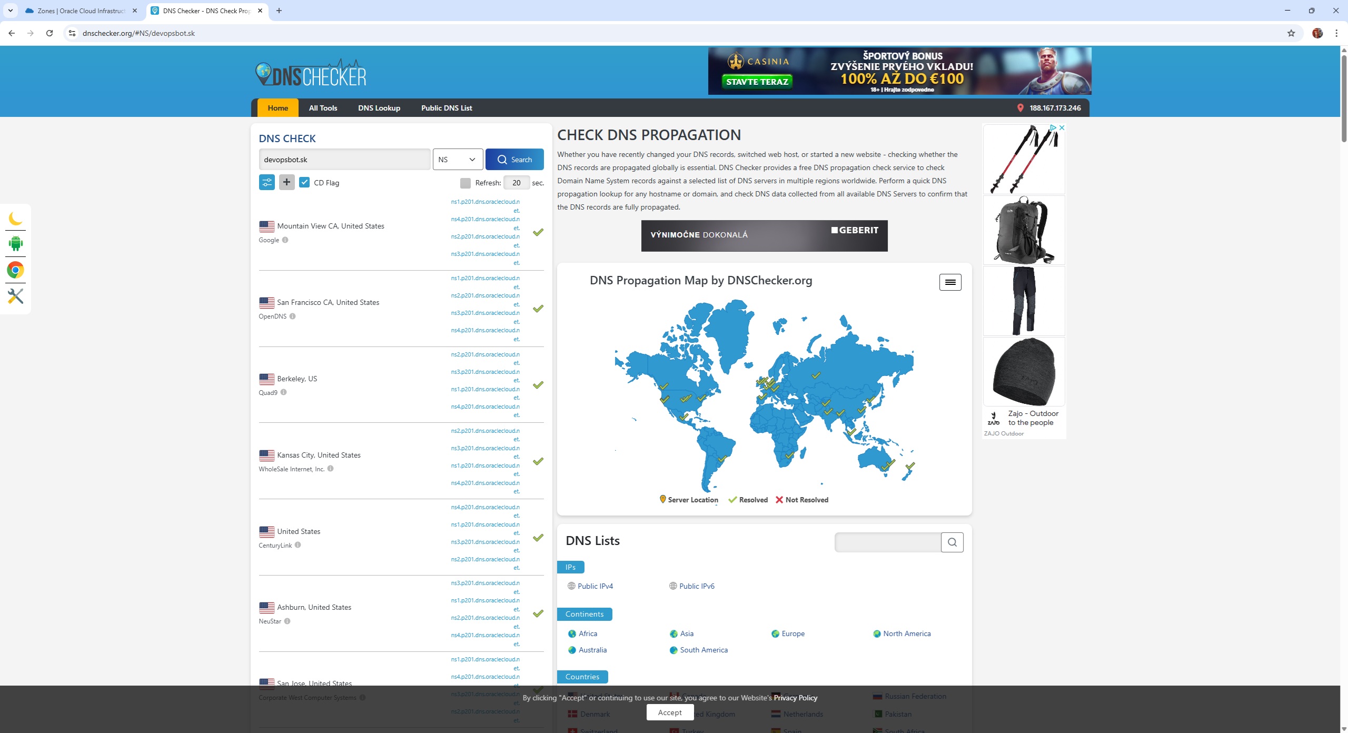Open the Privacy Policy link
This screenshot has height=733, width=1348.
point(795,698)
